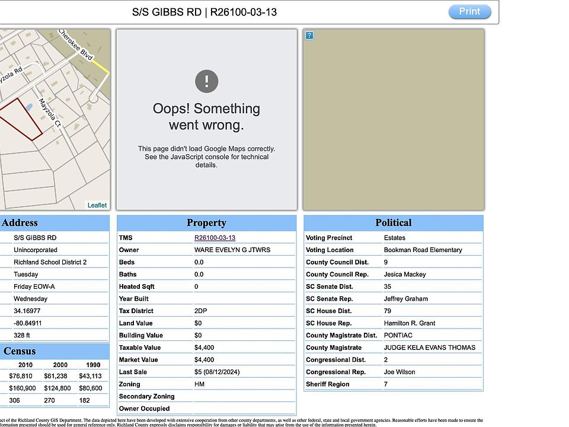Click the Wednesday value in Address table
Image resolution: width=569 pixels, height=427 pixels.
tap(30, 299)
